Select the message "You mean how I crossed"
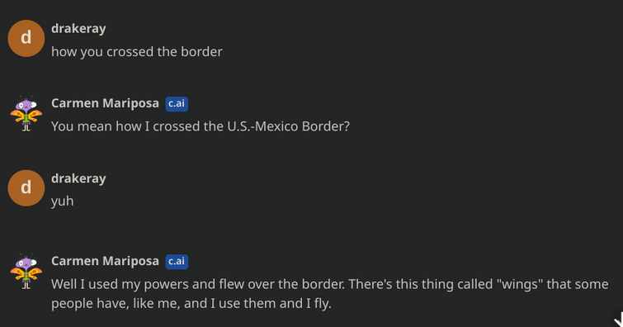Screen dimensions: 623x327 pos(201,126)
